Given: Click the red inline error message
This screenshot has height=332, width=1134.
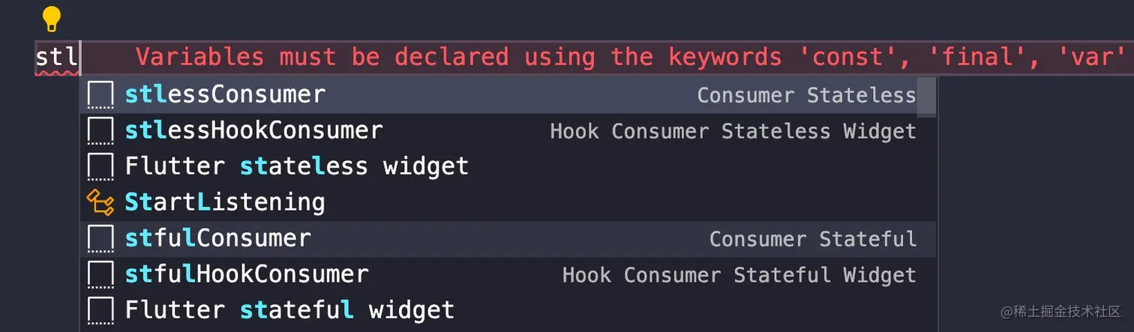Looking at the screenshot, I should pyautogui.click(x=628, y=57).
